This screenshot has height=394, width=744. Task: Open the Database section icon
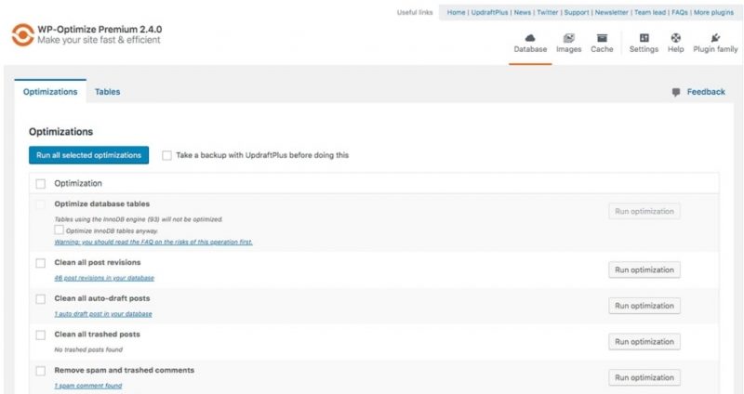(530, 38)
